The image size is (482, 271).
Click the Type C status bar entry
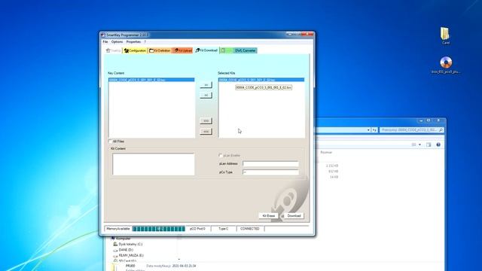pos(224,229)
